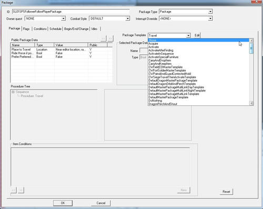Click the ID text field
Screen dimensions: 263x209
point(71,12)
